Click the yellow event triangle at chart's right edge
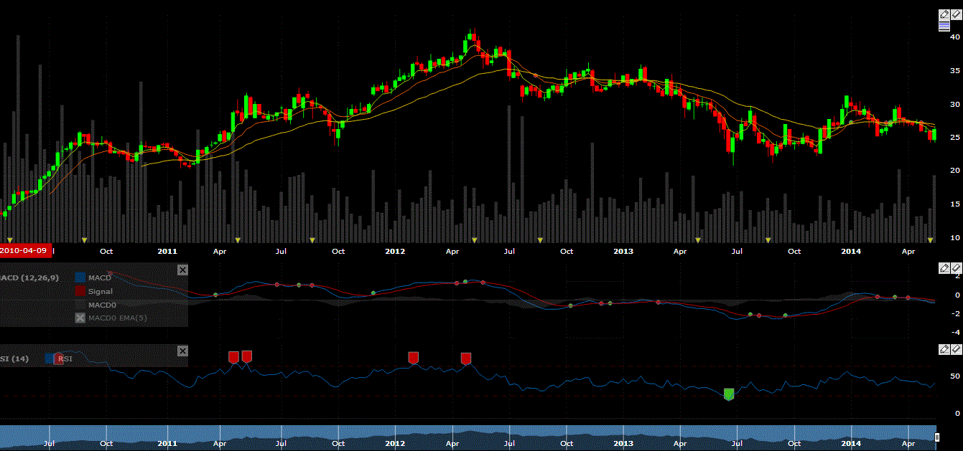963x451 pixels. click(931, 239)
